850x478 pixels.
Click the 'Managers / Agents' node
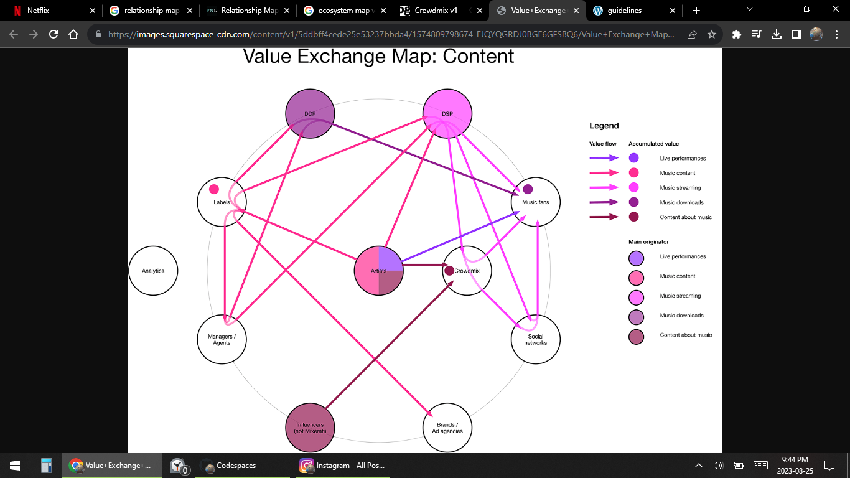click(222, 339)
